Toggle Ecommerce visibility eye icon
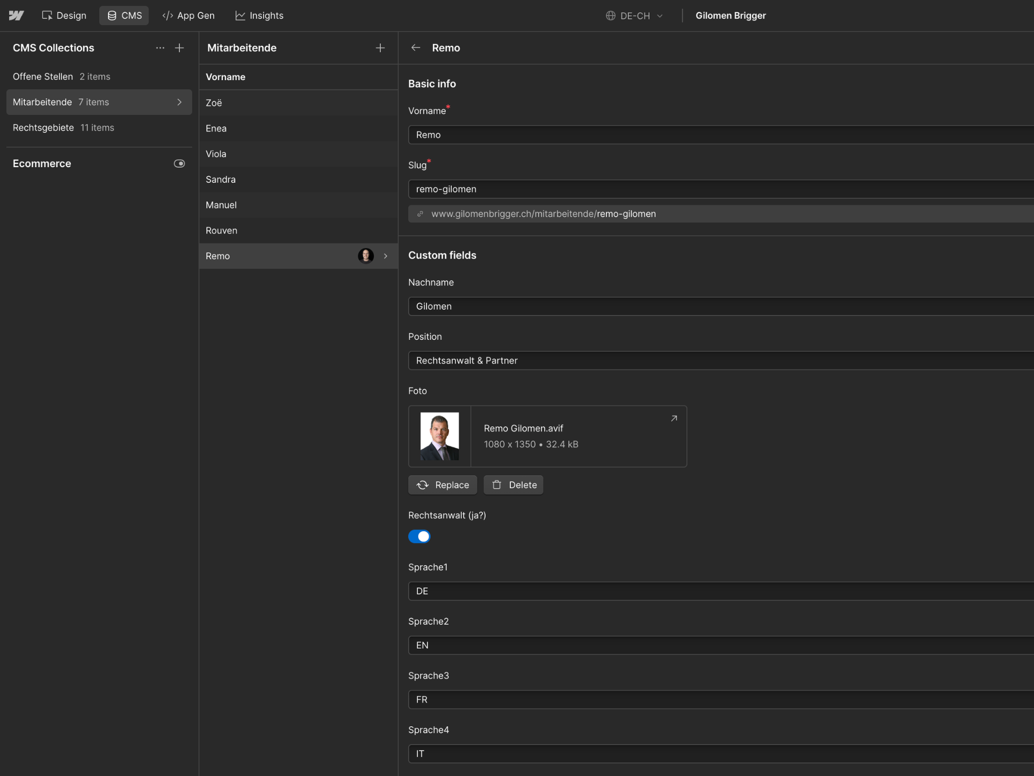 pyautogui.click(x=179, y=163)
